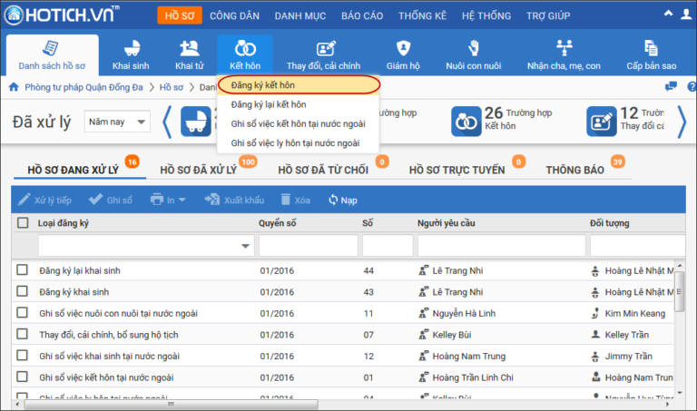The height and width of the screenshot is (411, 697).
Task: Click the Người yêu cầu filter input field
Action: click(501, 246)
